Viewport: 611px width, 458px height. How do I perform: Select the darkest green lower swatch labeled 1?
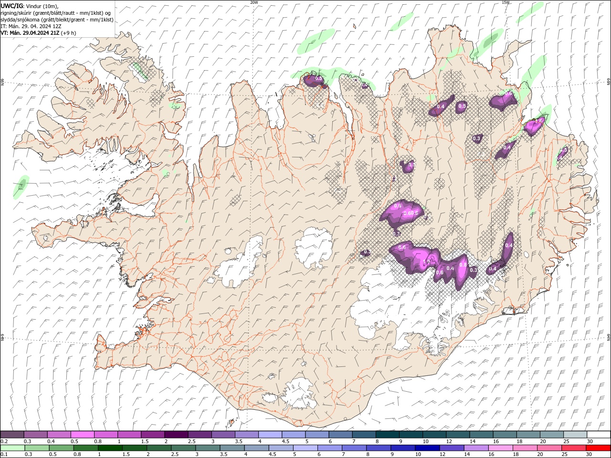(110, 448)
